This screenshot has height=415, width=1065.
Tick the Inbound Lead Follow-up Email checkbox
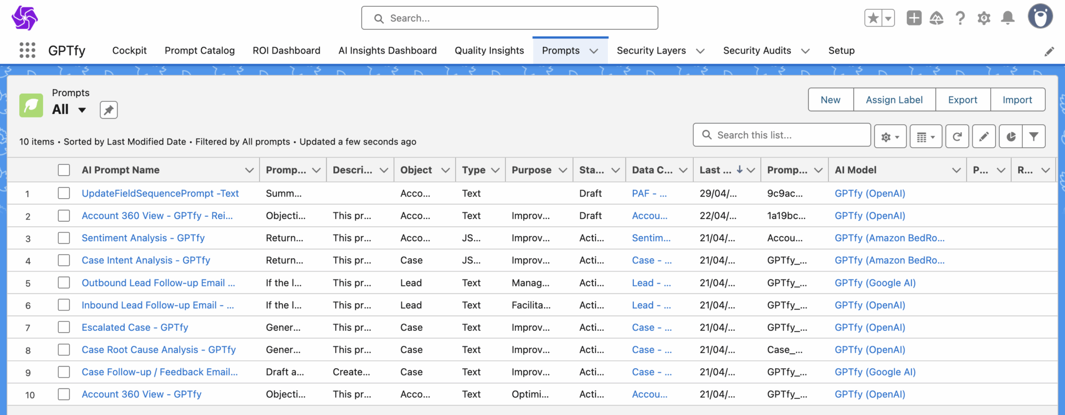pyautogui.click(x=64, y=305)
